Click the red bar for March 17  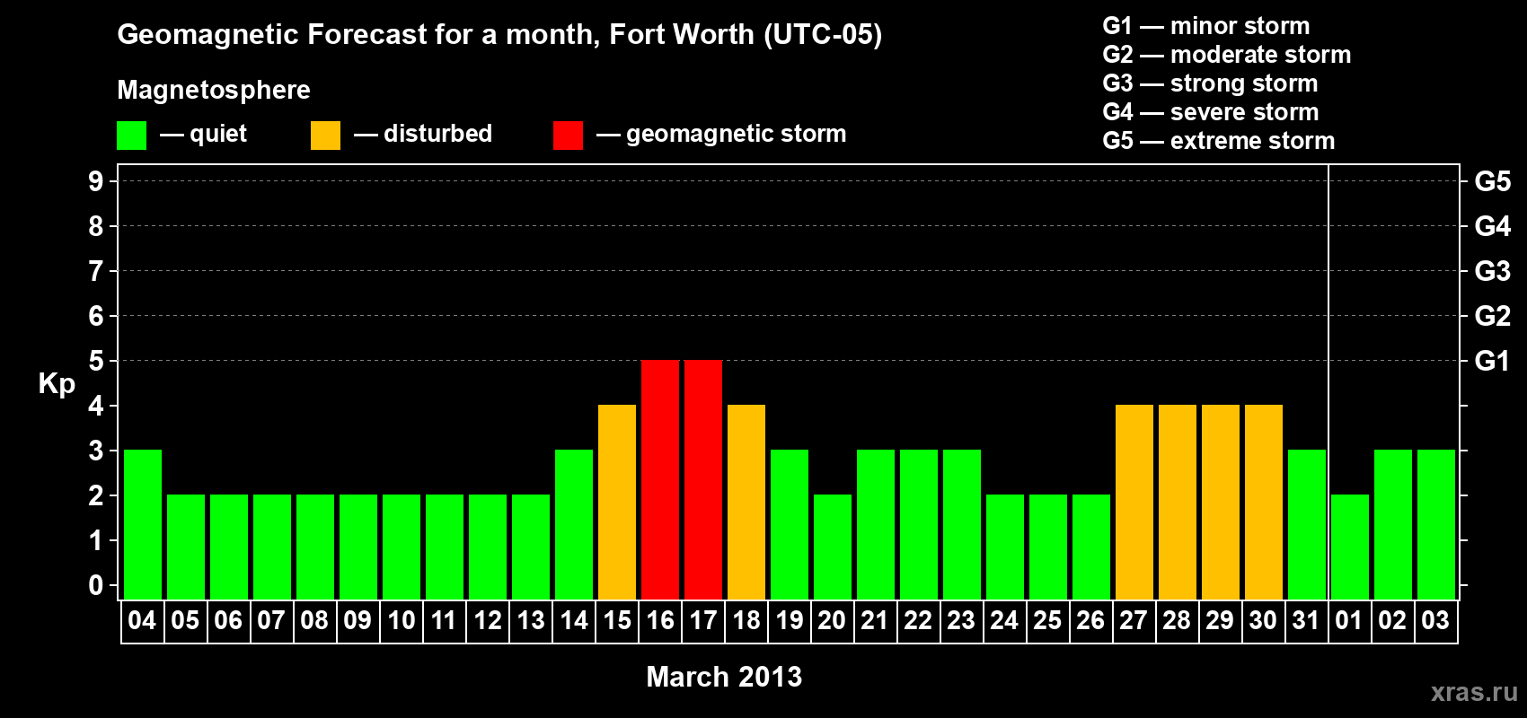point(703,479)
